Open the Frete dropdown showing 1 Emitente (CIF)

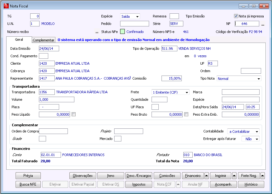186,92
